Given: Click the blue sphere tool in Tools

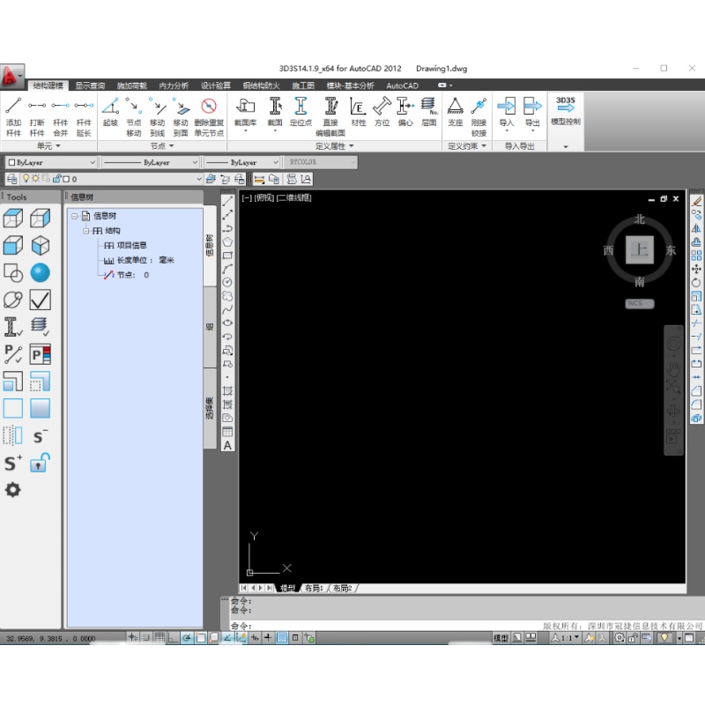Looking at the screenshot, I should pyautogui.click(x=40, y=273).
